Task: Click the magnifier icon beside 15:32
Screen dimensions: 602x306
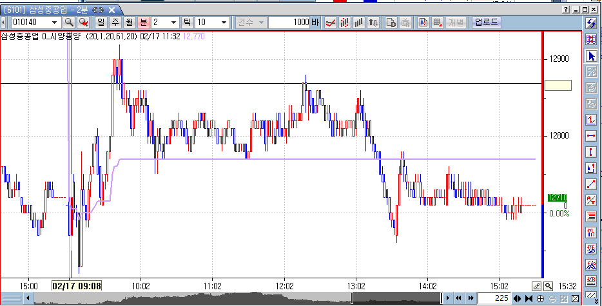Action: pyautogui.click(x=548, y=286)
